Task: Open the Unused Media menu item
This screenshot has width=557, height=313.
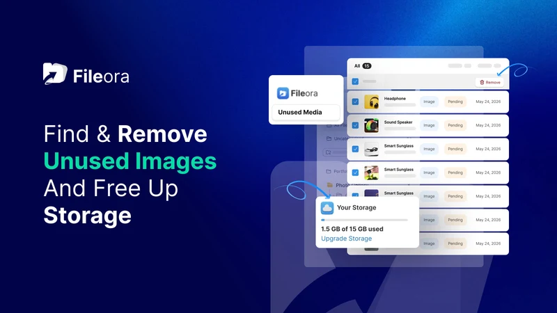Action: [x=306, y=113]
